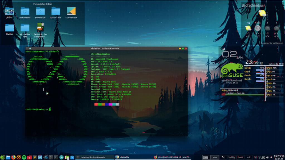The width and height of the screenshot is (285, 160).
Task: Activate the Konsole window taskbar entry
Action: pyautogui.click(x=94, y=157)
